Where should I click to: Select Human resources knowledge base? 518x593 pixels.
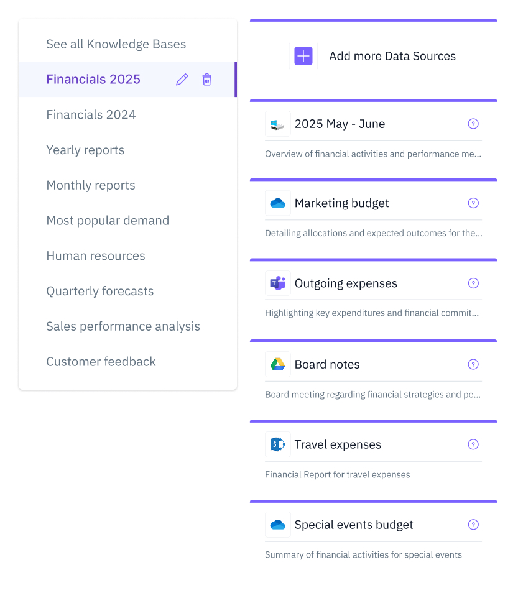[x=96, y=256]
